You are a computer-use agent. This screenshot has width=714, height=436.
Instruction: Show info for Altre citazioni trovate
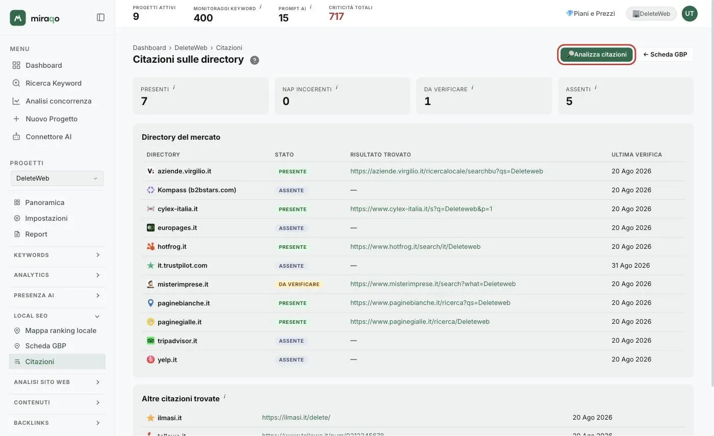click(x=224, y=397)
